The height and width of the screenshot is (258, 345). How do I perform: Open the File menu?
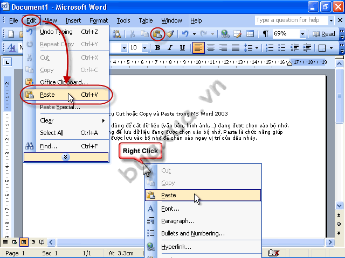(x=13, y=20)
